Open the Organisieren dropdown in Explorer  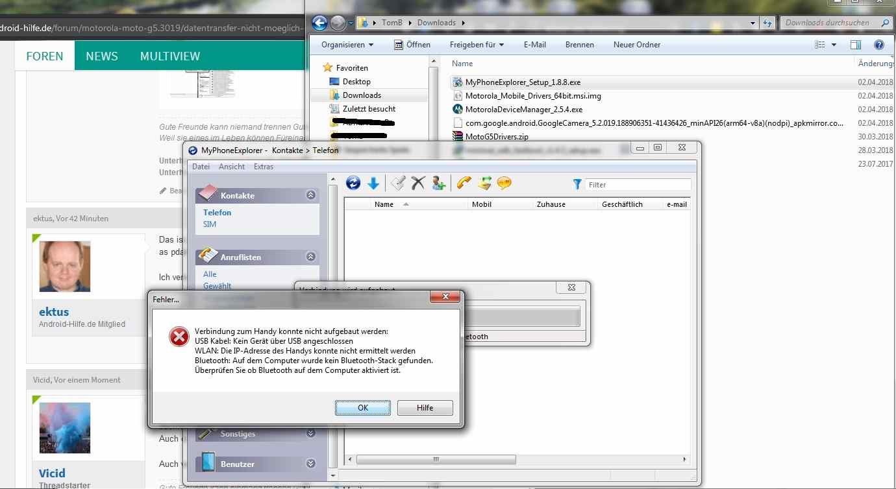click(347, 45)
